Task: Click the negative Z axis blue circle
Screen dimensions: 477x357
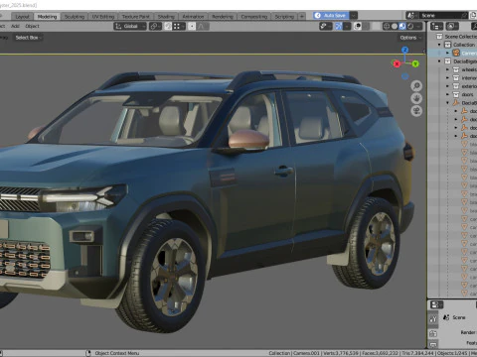Action: point(404,76)
